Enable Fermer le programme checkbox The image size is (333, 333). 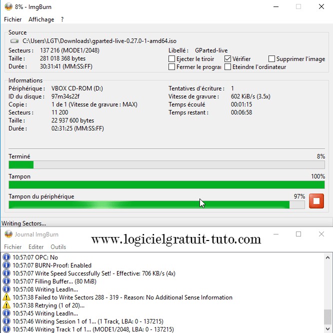pyautogui.click(x=171, y=67)
